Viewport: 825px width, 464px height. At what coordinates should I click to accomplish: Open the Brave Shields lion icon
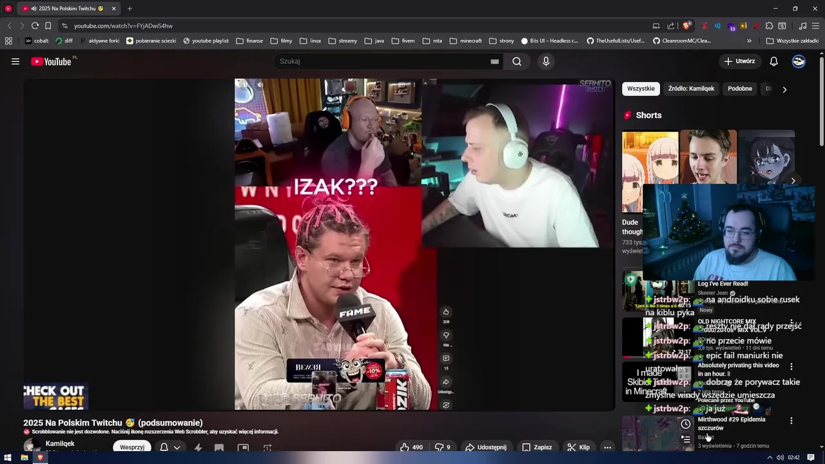pyautogui.click(x=687, y=26)
